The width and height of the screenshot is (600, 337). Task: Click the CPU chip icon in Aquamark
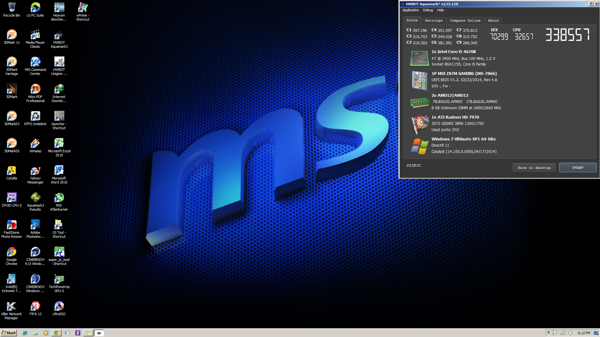click(x=419, y=58)
